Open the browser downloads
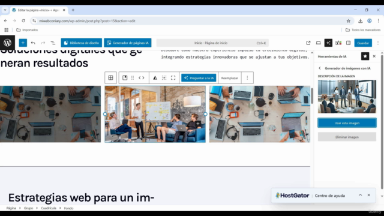This screenshot has height=216, width=384. click(x=360, y=21)
